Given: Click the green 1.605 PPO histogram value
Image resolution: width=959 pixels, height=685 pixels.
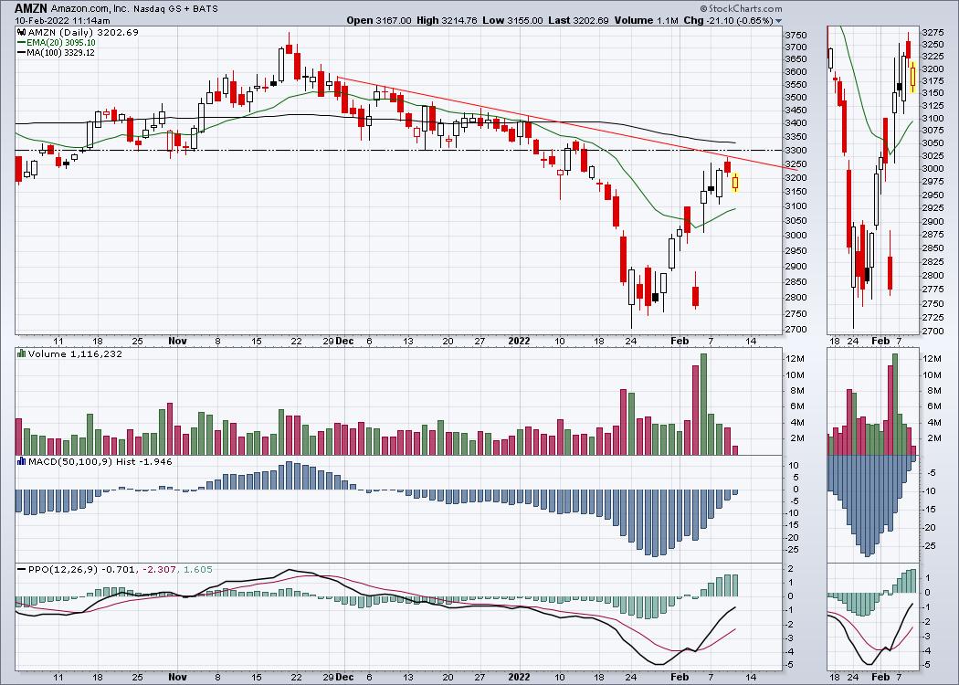Looking at the screenshot, I should pyautogui.click(x=197, y=569).
